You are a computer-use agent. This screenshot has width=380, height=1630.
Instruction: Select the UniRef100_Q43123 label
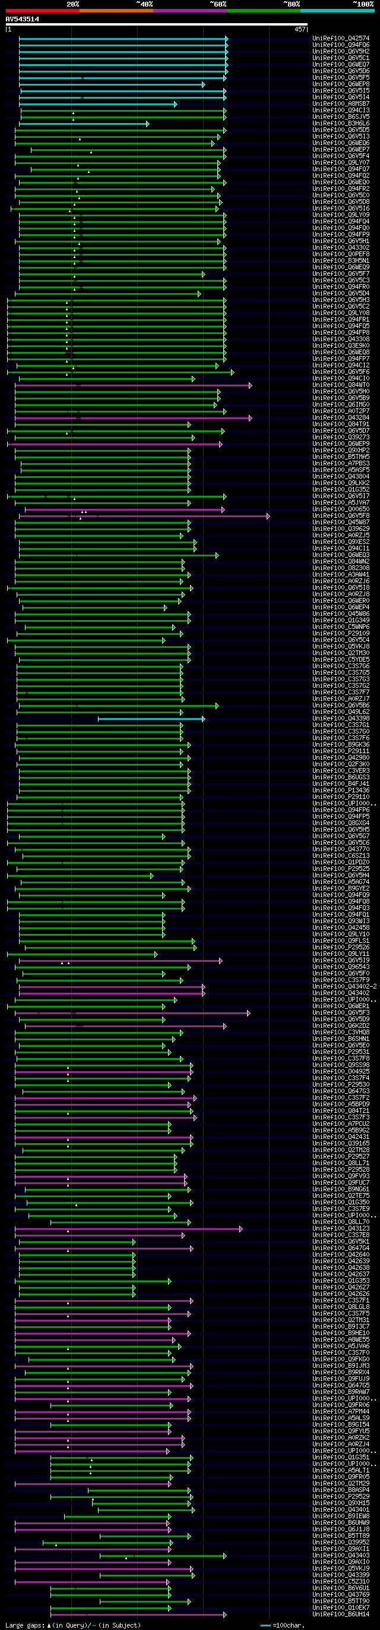341,1228
